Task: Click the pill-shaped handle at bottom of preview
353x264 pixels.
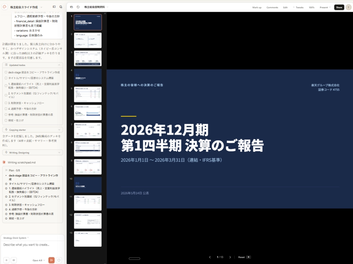Action: pyautogui.click(x=134, y=258)
